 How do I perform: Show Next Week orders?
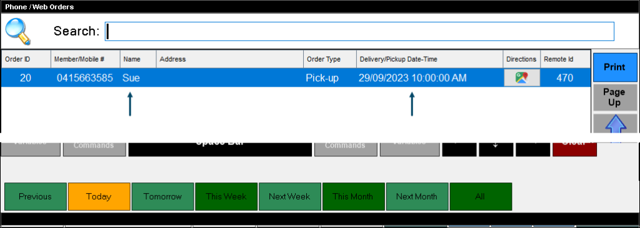pyautogui.click(x=290, y=197)
